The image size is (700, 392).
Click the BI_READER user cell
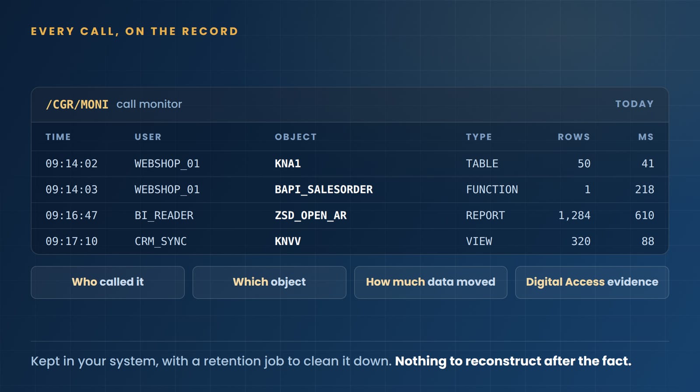164,215
